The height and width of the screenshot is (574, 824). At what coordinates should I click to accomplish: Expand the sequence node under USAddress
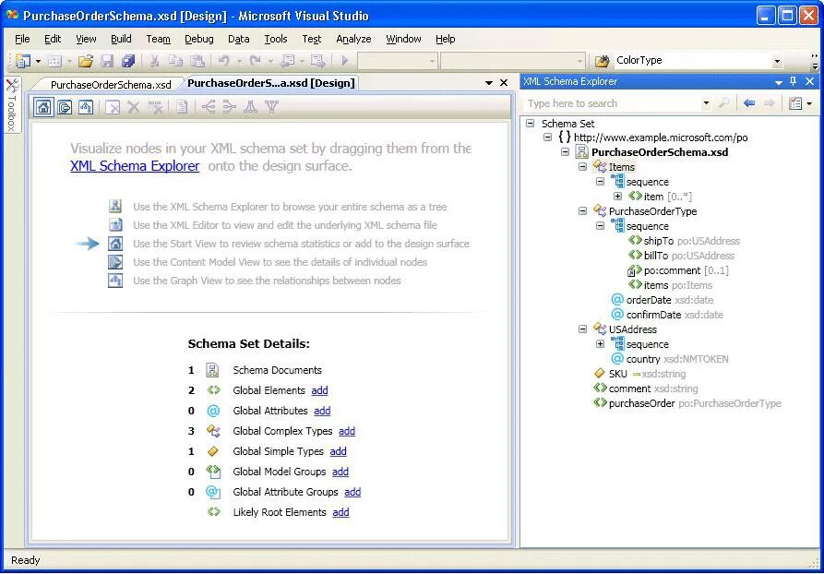tap(600, 344)
